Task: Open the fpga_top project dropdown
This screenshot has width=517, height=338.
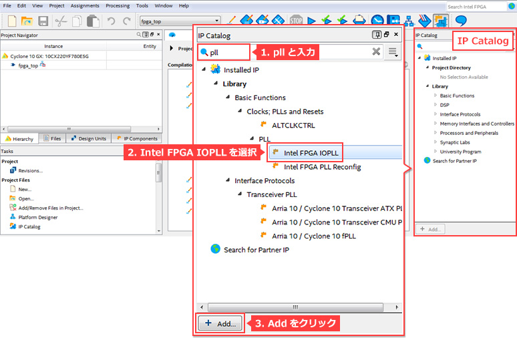Action: point(216,21)
